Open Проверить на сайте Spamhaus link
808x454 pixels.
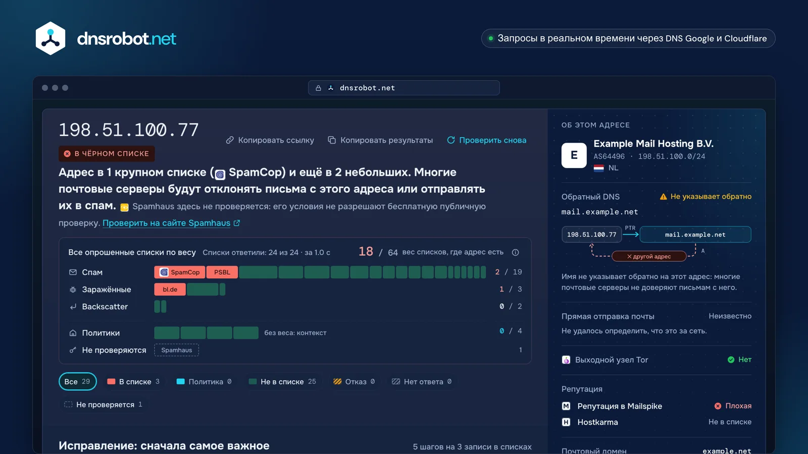click(x=171, y=223)
